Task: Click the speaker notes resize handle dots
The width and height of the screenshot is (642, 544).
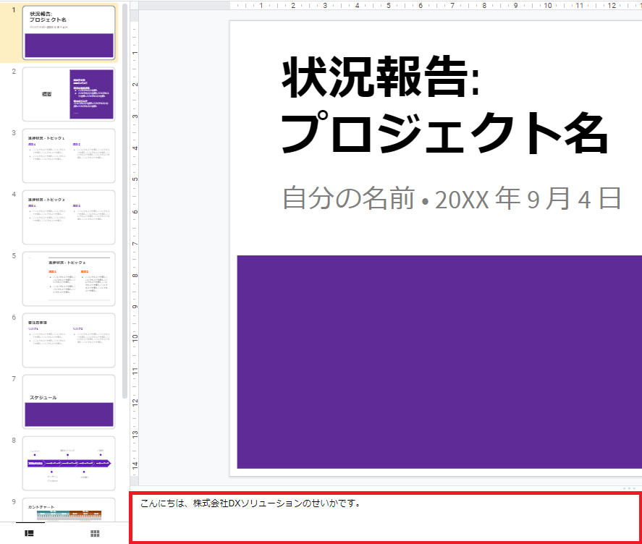Action: [629, 488]
